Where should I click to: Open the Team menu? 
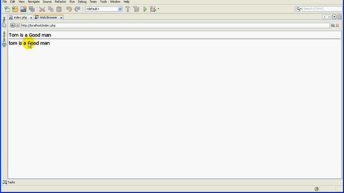93,2
